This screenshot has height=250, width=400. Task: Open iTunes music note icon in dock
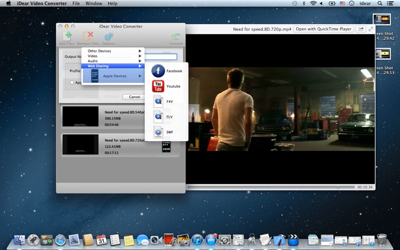(x=197, y=240)
